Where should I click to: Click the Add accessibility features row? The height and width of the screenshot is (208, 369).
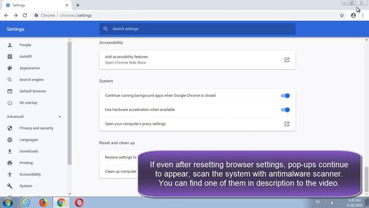tap(197, 60)
